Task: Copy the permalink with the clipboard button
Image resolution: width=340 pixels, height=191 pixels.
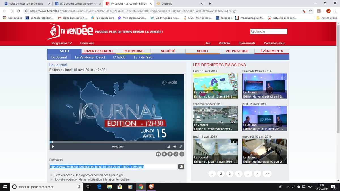Action: [181, 167]
